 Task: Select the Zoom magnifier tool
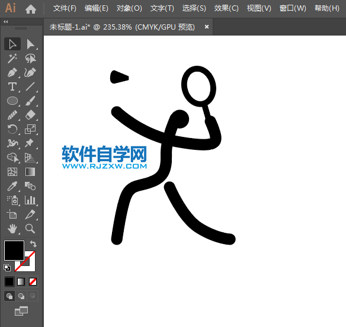click(30, 229)
